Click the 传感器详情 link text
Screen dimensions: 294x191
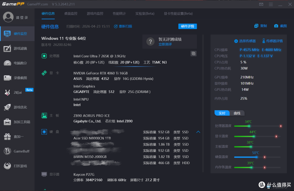(x=274, y=41)
